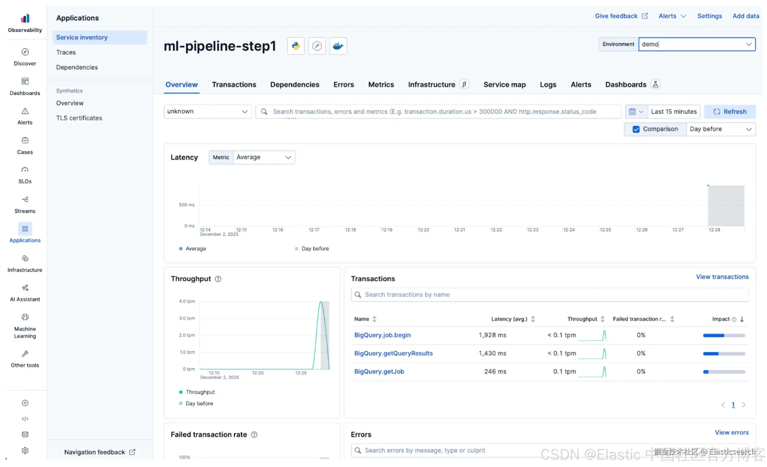This screenshot has height=467, width=767.
Task: Click the Docker container icon
Action: (x=338, y=46)
